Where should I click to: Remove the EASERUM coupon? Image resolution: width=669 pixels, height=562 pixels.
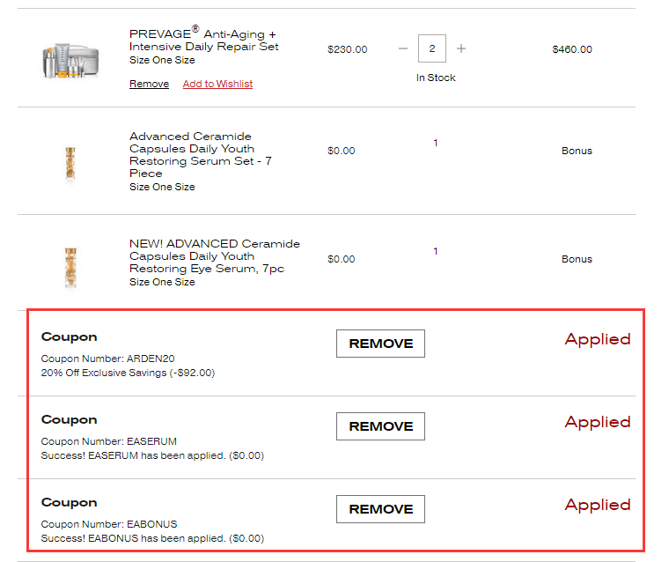380,426
